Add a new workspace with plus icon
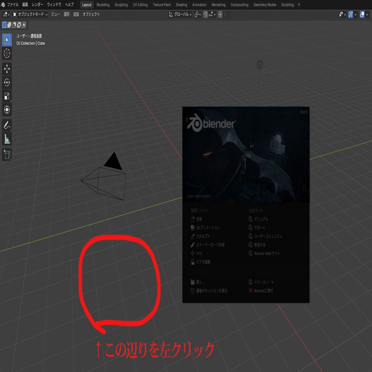The height and width of the screenshot is (372, 372). click(x=299, y=5)
